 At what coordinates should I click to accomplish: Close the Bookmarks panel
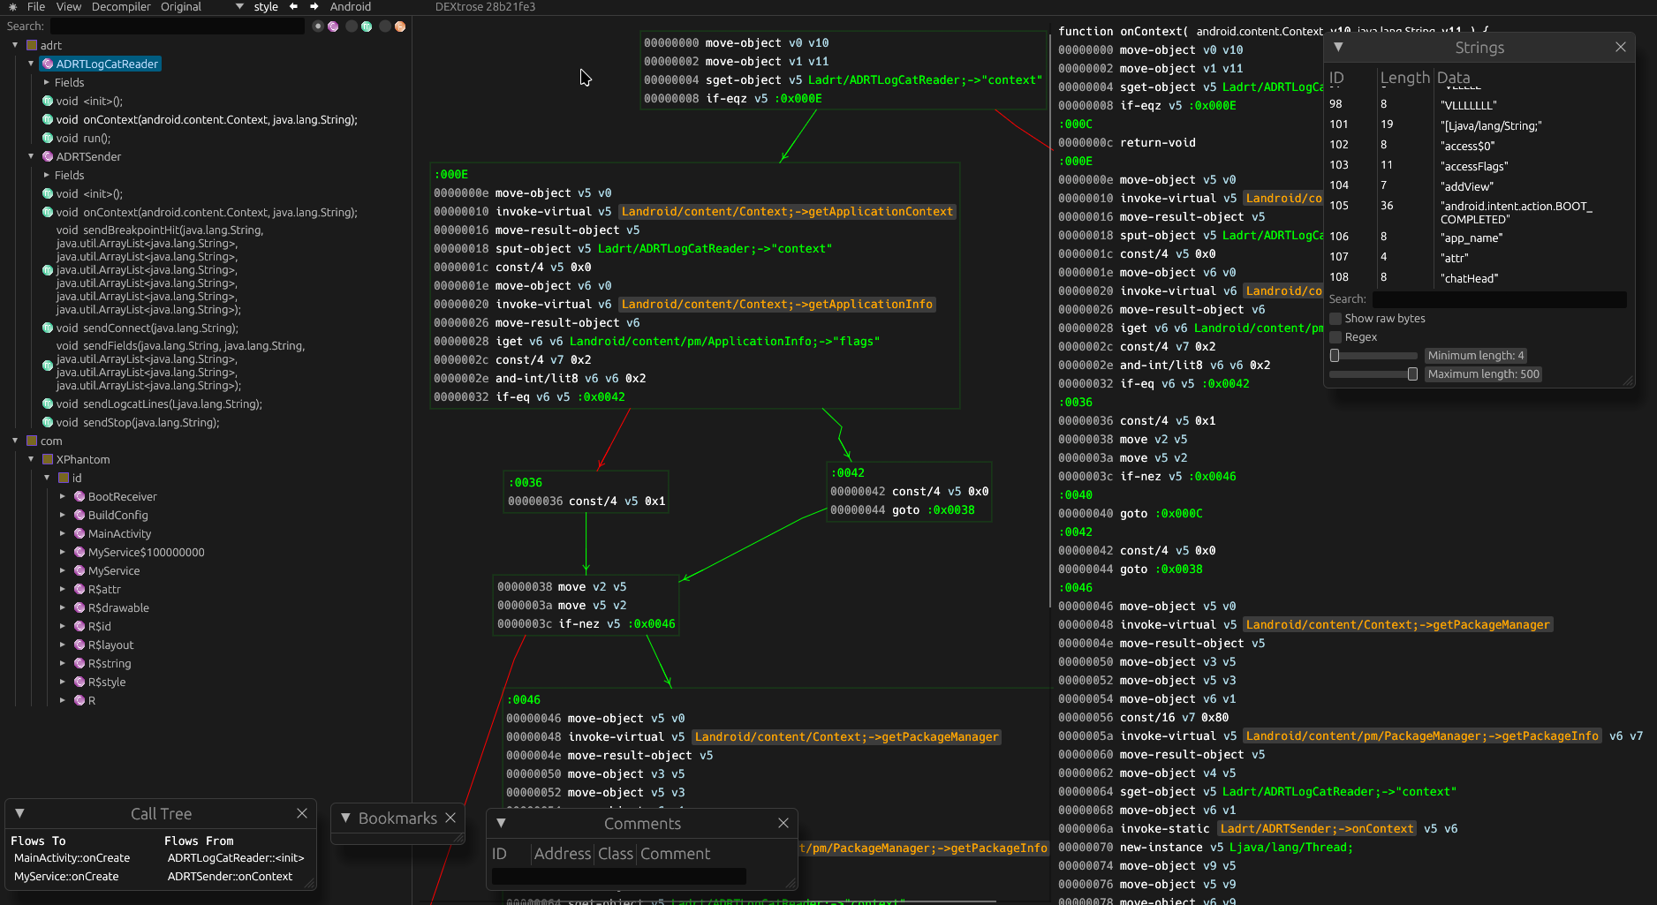point(450,818)
